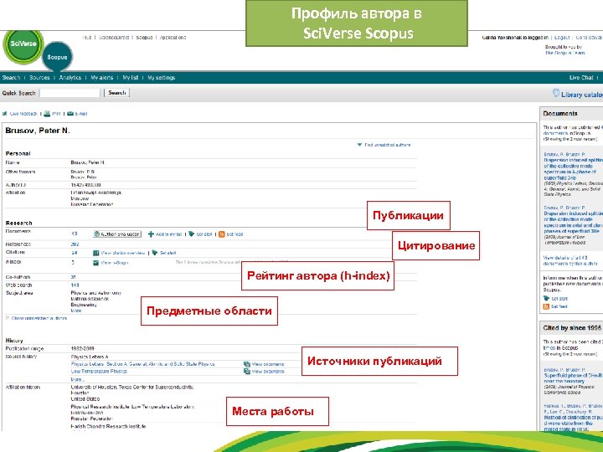Image resolution: width=603 pixels, height=452 pixels.
Task: Open the second document title in Documents panel
Action: 573,222
